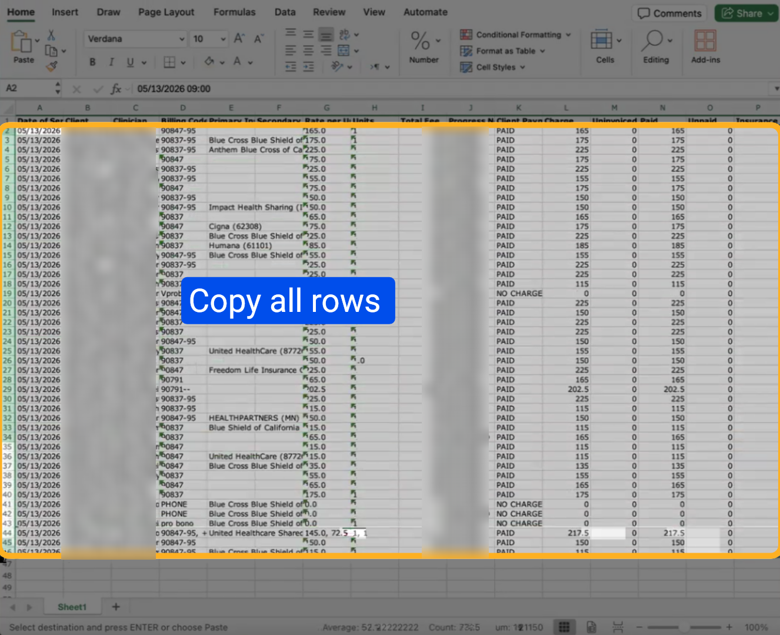This screenshot has height=635, width=780.
Task: Expand the formula bar arrow
Action: [x=776, y=89]
